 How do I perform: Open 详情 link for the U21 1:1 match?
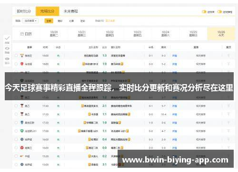click(174, 131)
